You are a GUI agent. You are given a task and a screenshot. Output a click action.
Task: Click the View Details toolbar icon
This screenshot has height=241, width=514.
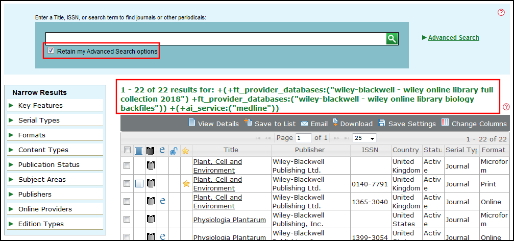click(192, 123)
